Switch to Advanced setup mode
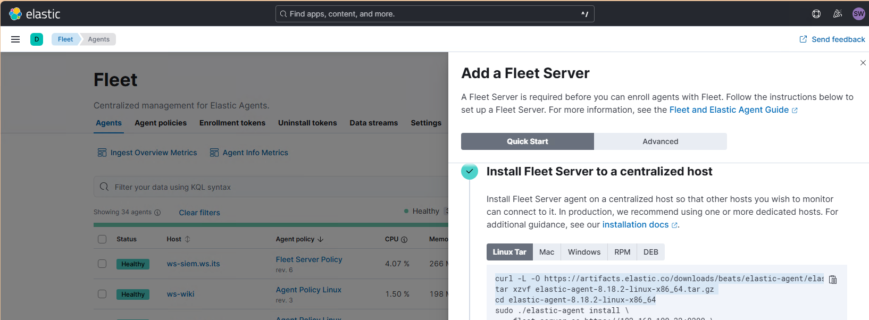Viewport: 869px width, 320px height. click(661, 141)
